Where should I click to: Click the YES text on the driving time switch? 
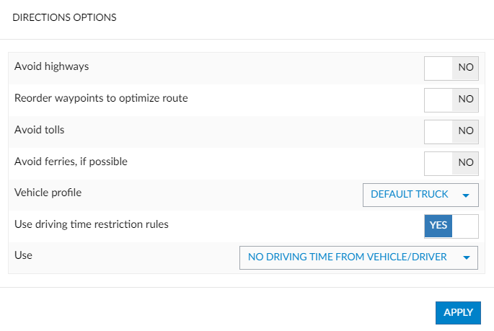pyautogui.click(x=438, y=225)
